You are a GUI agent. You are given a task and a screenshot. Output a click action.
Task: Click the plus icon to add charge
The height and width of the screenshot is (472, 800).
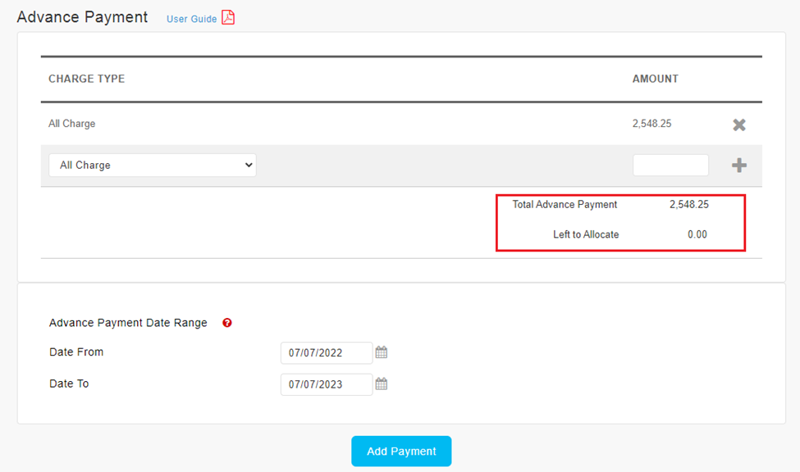coord(738,166)
